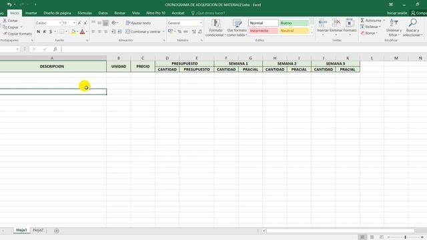Apply percent style icon
Screen dimensions: 427x240
[179, 31]
